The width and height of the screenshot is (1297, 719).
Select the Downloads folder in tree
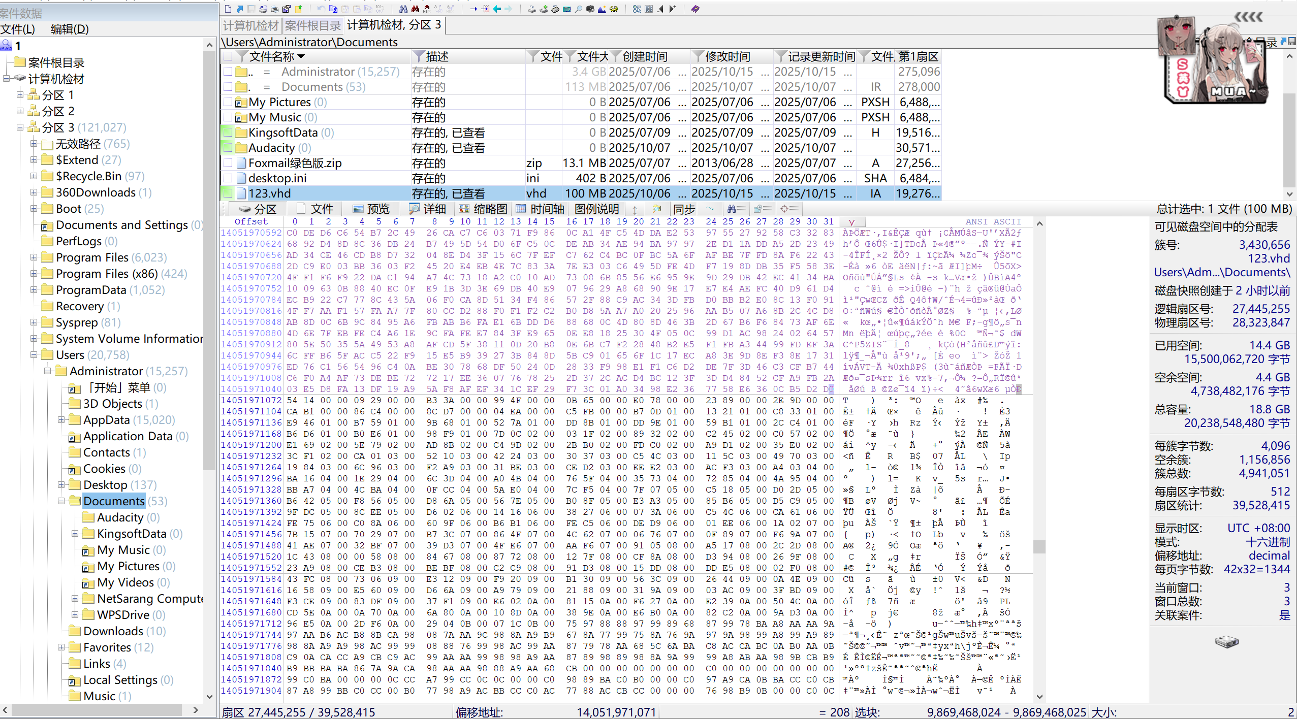pos(113,631)
